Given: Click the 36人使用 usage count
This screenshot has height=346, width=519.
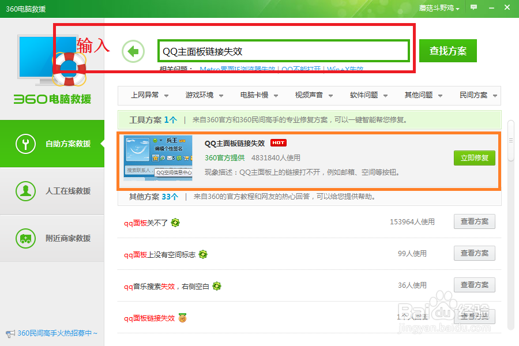Looking at the screenshot, I should [412, 285].
